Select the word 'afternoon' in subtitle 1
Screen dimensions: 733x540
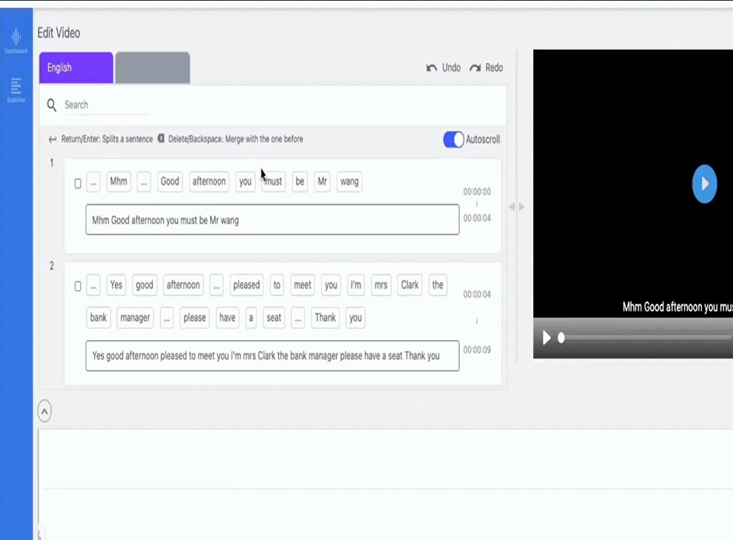click(x=209, y=181)
